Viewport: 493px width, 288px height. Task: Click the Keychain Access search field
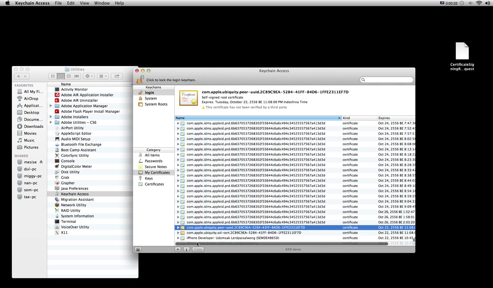pyautogui.click(x=387, y=80)
